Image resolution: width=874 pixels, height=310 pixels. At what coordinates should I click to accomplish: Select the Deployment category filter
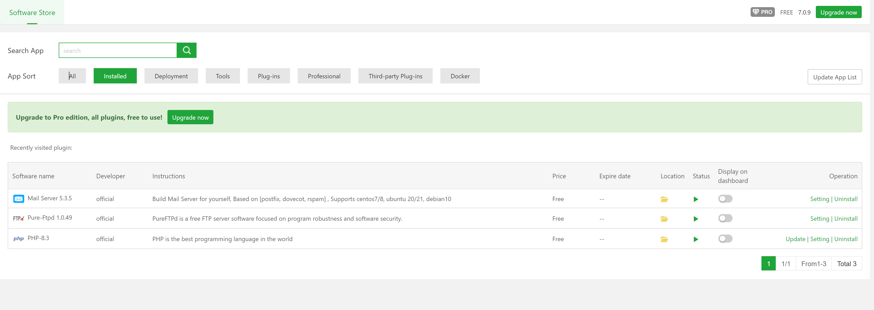click(171, 76)
